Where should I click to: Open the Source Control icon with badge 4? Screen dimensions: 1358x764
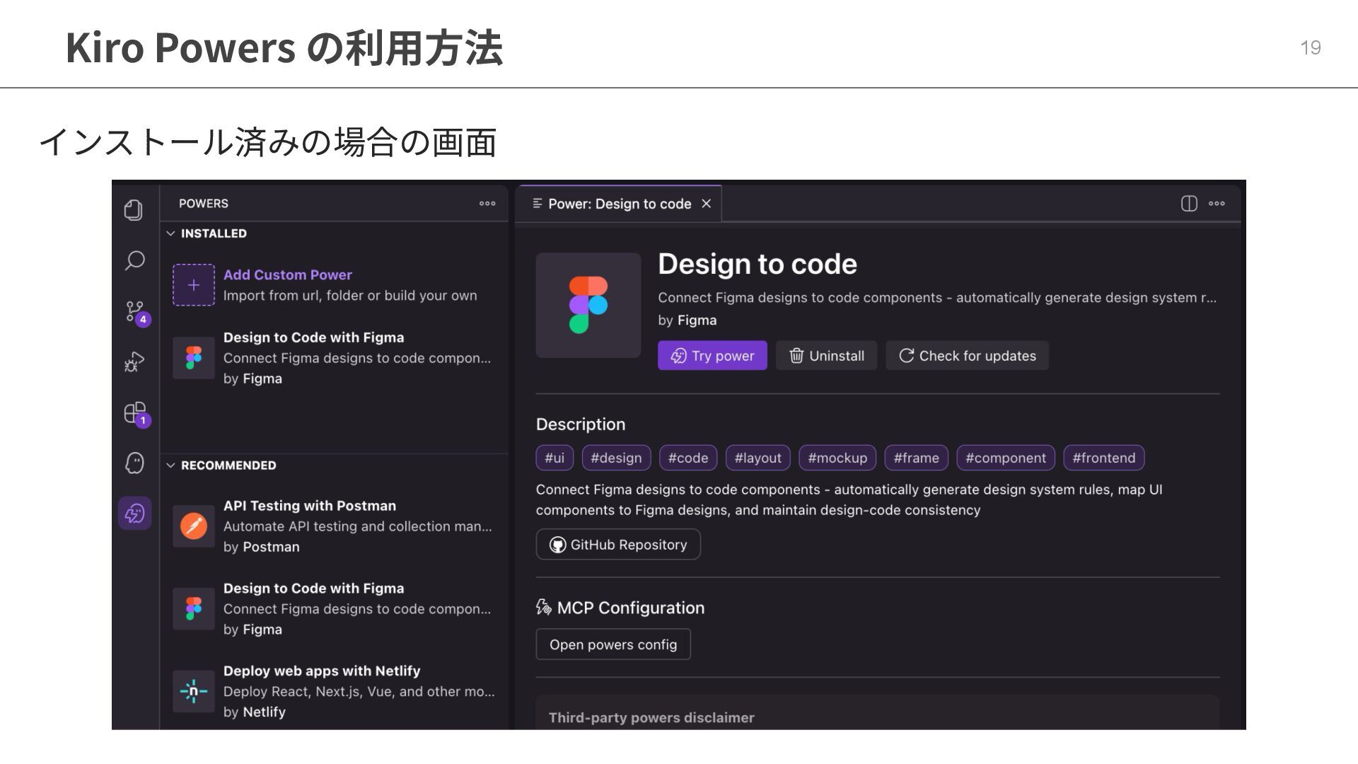pyautogui.click(x=134, y=311)
